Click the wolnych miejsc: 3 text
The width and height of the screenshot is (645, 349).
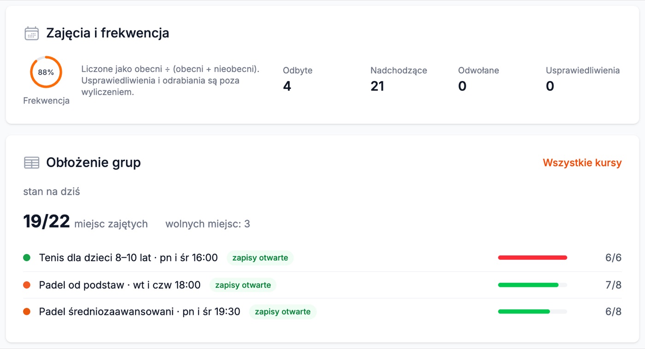[208, 224]
